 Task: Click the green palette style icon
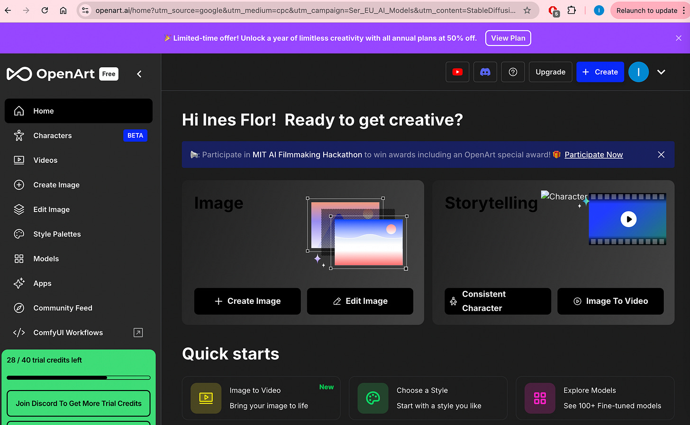click(x=373, y=398)
